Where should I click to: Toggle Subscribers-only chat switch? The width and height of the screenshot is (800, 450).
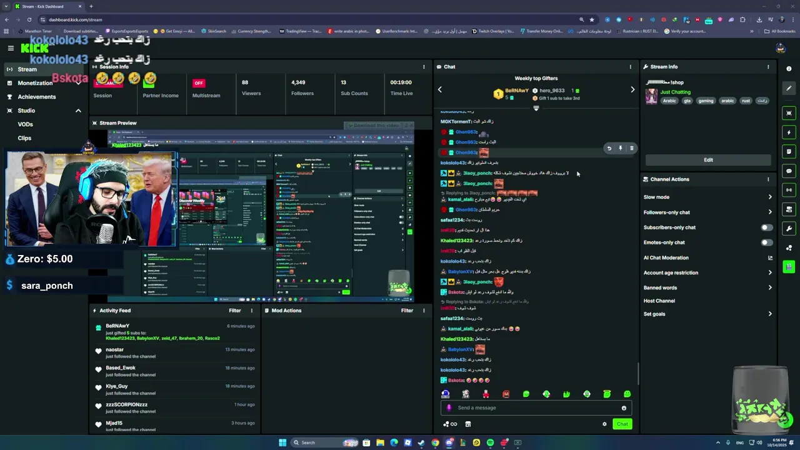(x=766, y=227)
